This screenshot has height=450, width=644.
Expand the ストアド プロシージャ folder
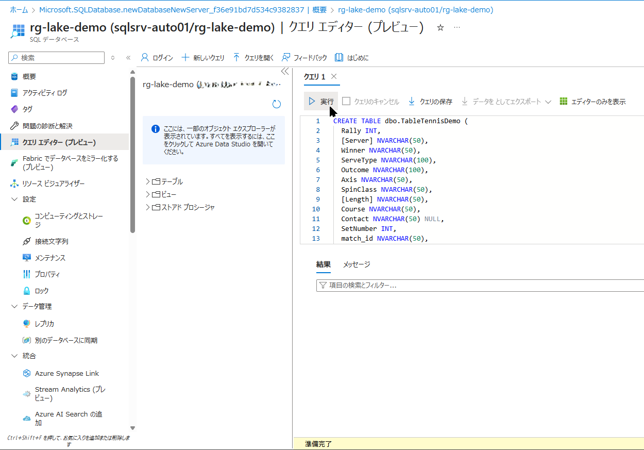click(148, 207)
